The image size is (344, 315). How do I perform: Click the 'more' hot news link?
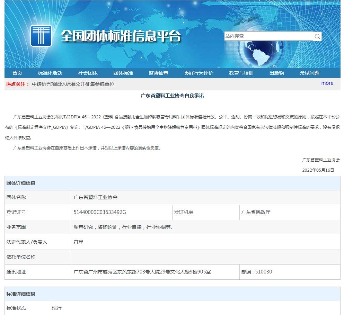(x=327, y=83)
